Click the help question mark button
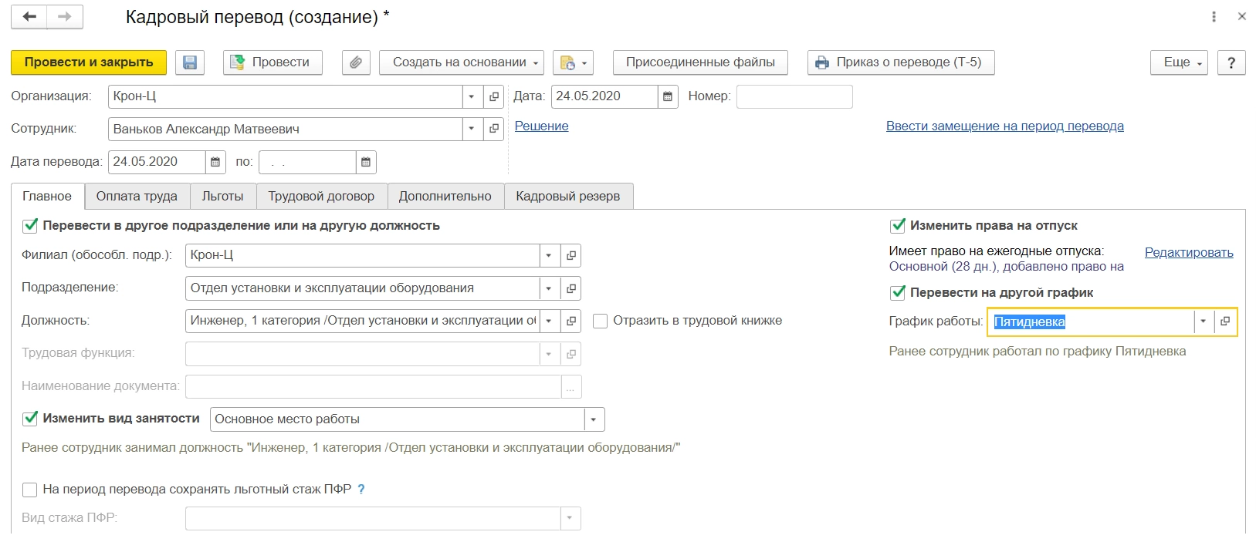Image resolution: width=1256 pixels, height=542 pixels. pyautogui.click(x=1231, y=62)
